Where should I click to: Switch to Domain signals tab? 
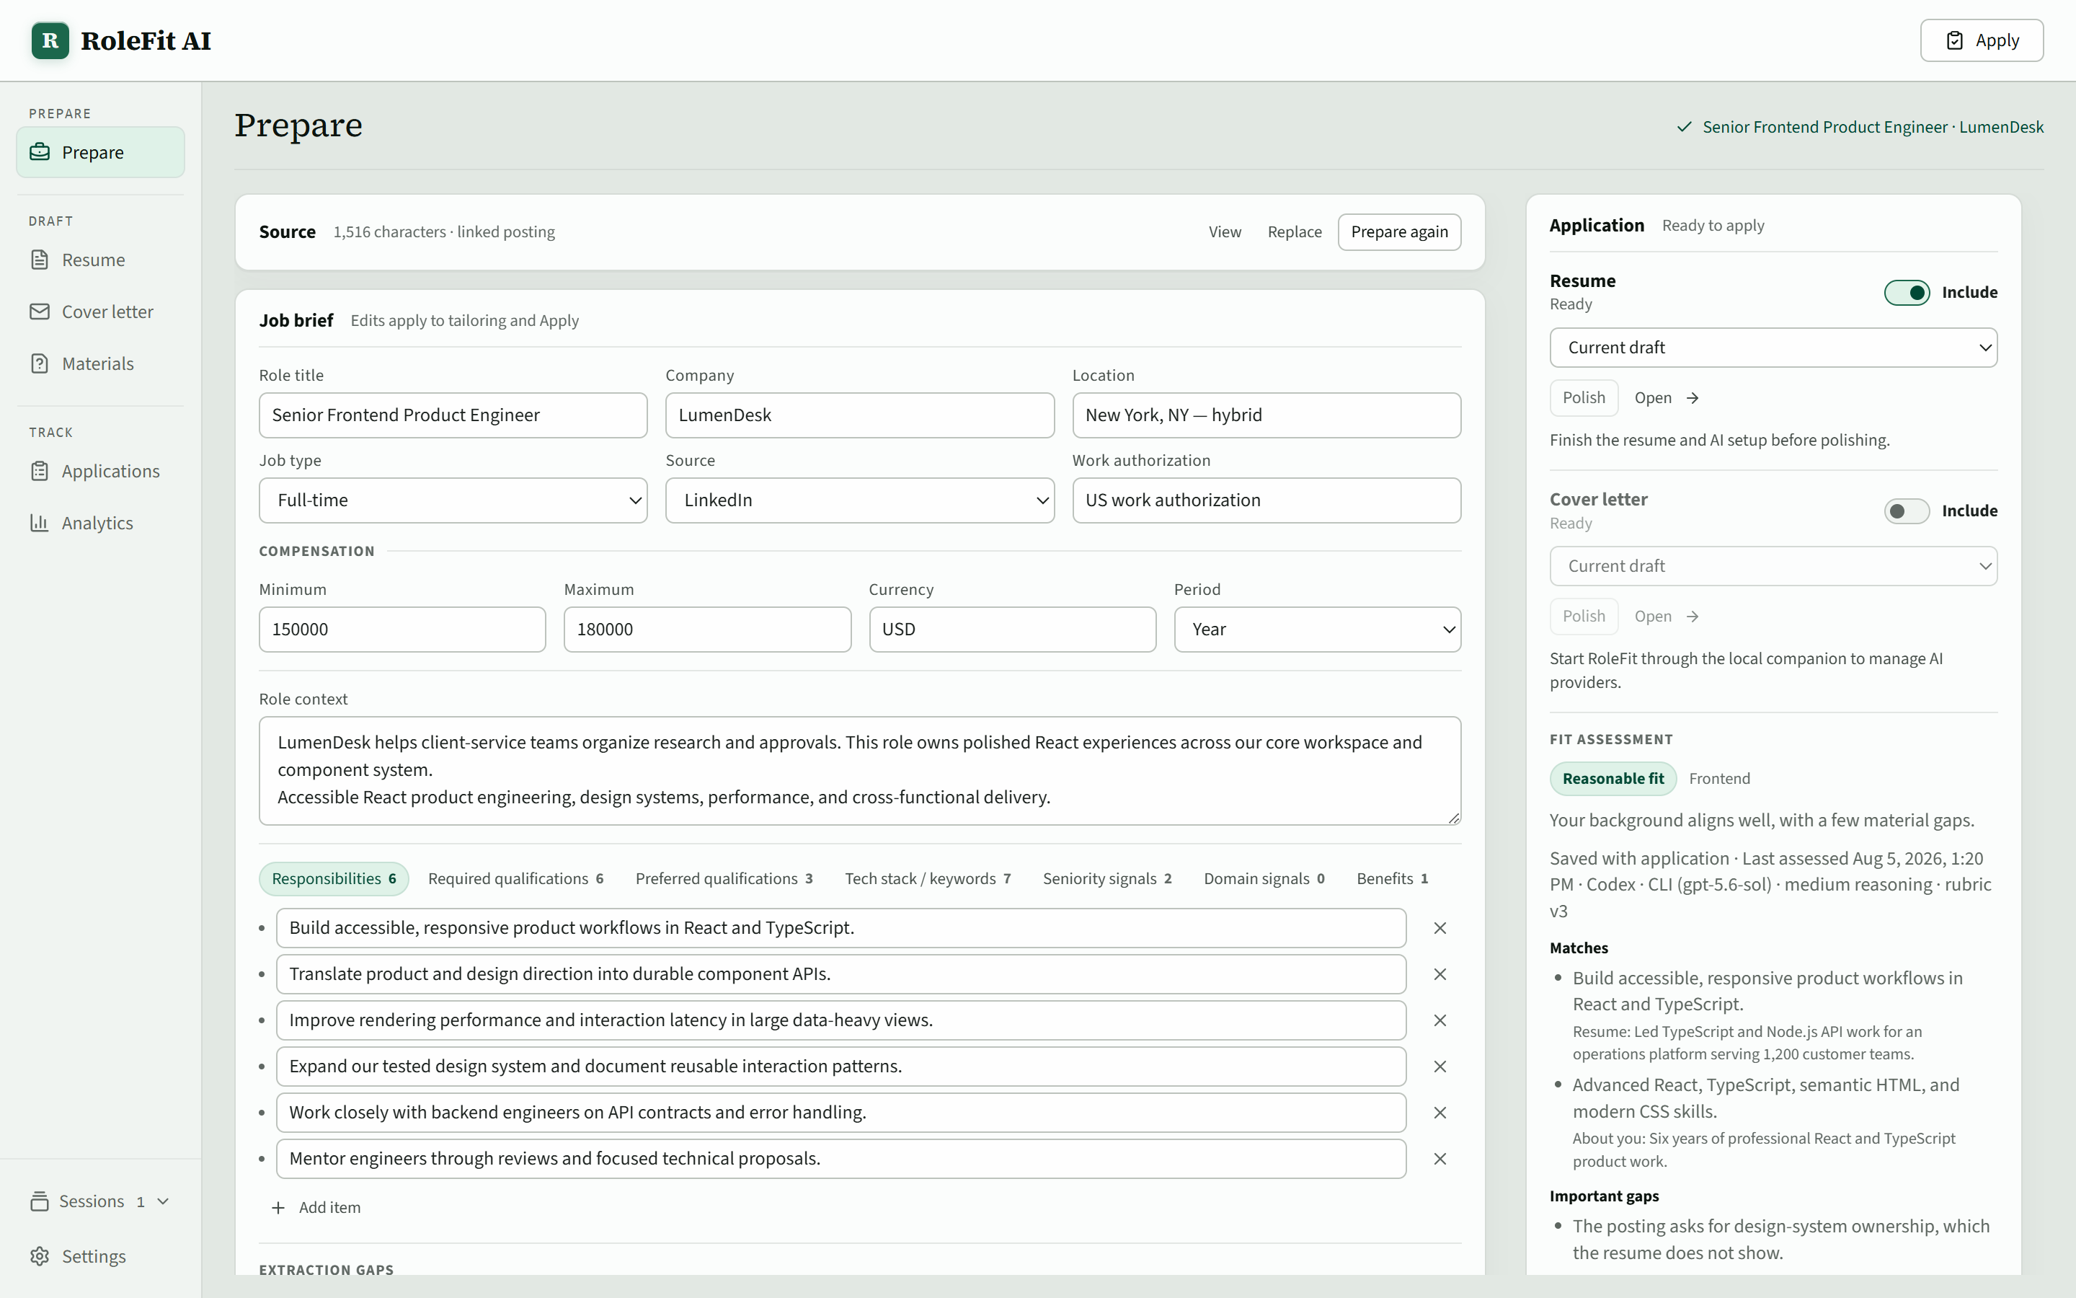point(1264,878)
